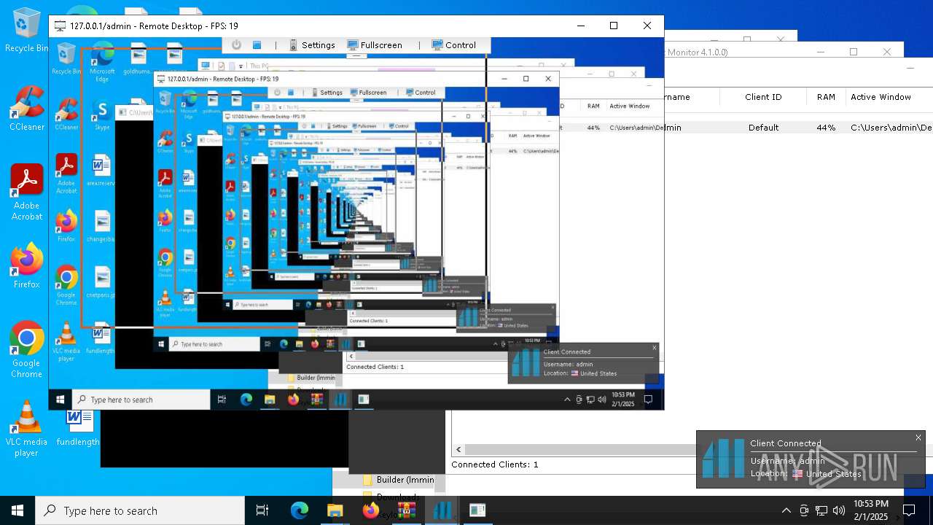Select the Default Client ID cell in the Monitor window
The image size is (933, 525).
(x=763, y=128)
